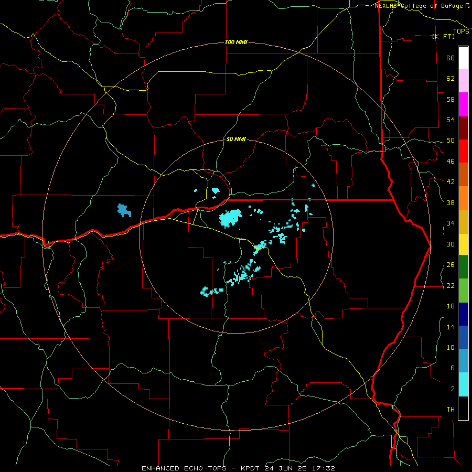Click the dark green 26 kft legend color
Image resolution: width=472 pixels, height=472 pixels.
(x=463, y=267)
